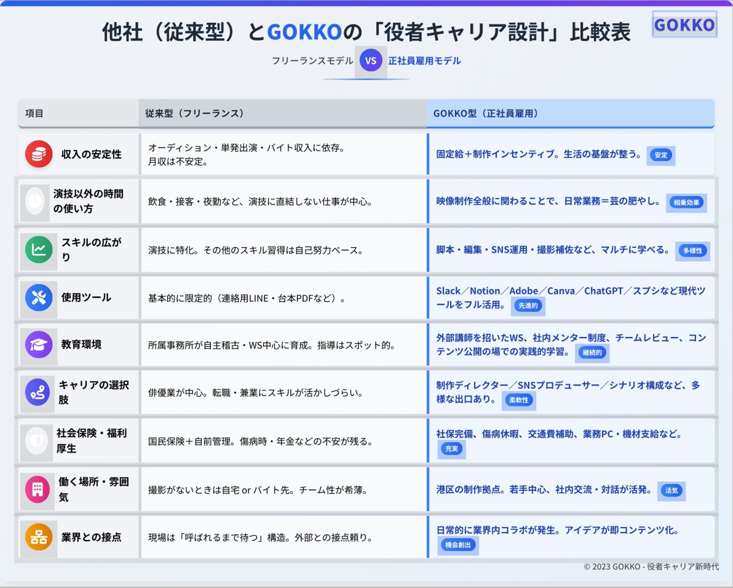Select the 先進的 tag badge
This screenshot has height=588, width=733.
[528, 305]
